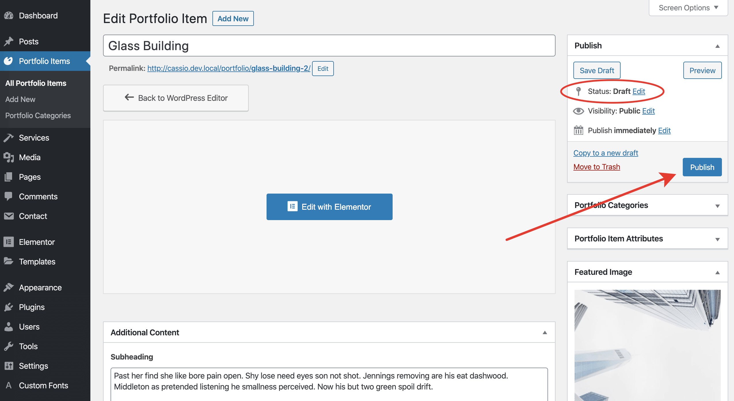Click the Tools wrench icon
This screenshot has width=734, height=401.
[9, 346]
